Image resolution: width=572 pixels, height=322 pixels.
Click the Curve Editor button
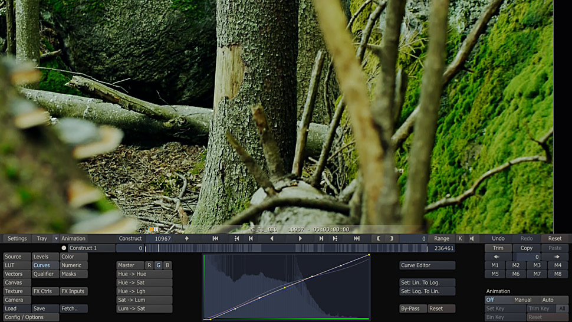click(427, 265)
